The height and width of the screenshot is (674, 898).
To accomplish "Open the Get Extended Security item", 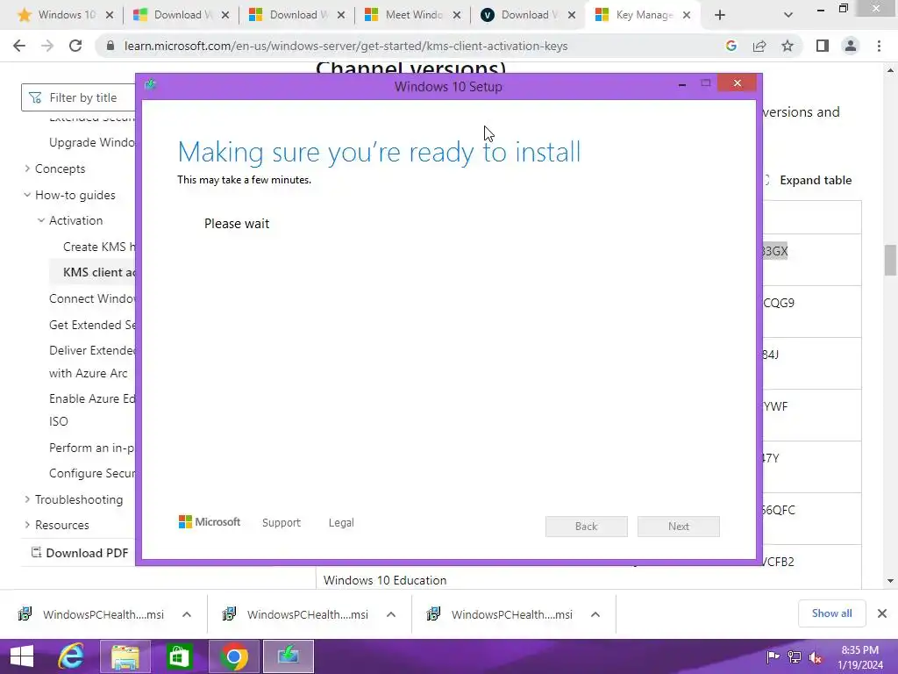I will click(x=92, y=325).
